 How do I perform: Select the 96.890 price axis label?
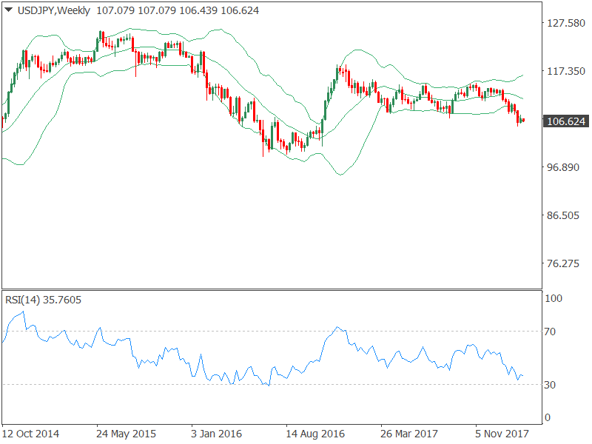pos(563,167)
